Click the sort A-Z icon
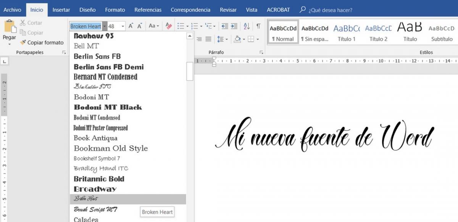 tap(247, 26)
